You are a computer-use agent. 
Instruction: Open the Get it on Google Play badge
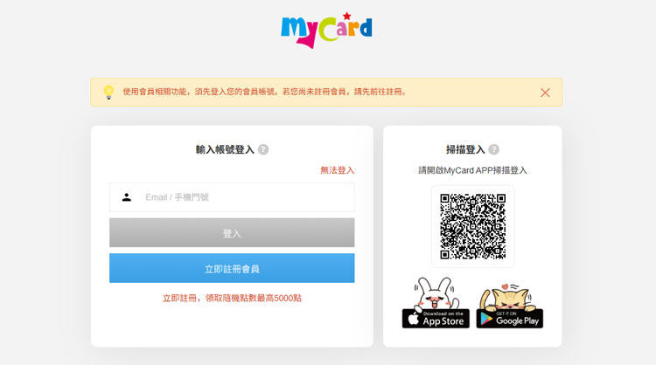(x=510, y=318)
